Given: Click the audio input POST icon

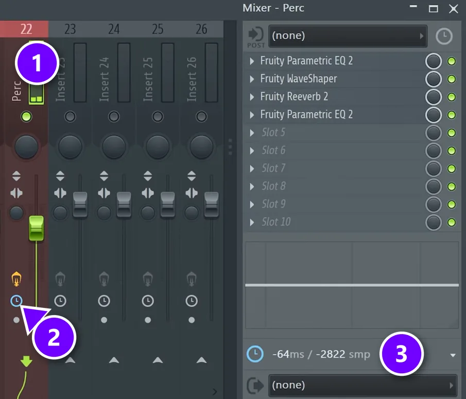Looking at the screenshot, I should click(x=255, y=37).
